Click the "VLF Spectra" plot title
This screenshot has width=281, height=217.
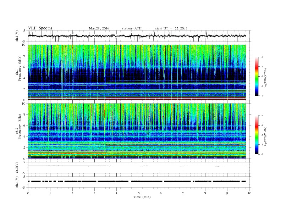(x=40, y=28)
